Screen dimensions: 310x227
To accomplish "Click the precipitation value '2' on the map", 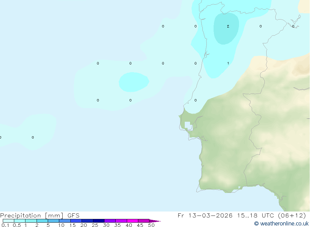I will tap(228, 26).
